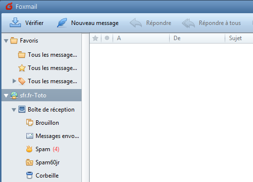Screen dimensions: 253x182
Task: Collapse the sfr.fr-Toto account tree
Action: click(x=6, y=95)
